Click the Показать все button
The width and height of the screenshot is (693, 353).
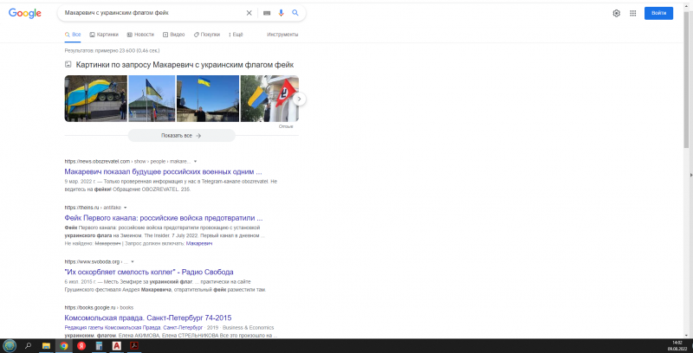click(x=182, y=136)
